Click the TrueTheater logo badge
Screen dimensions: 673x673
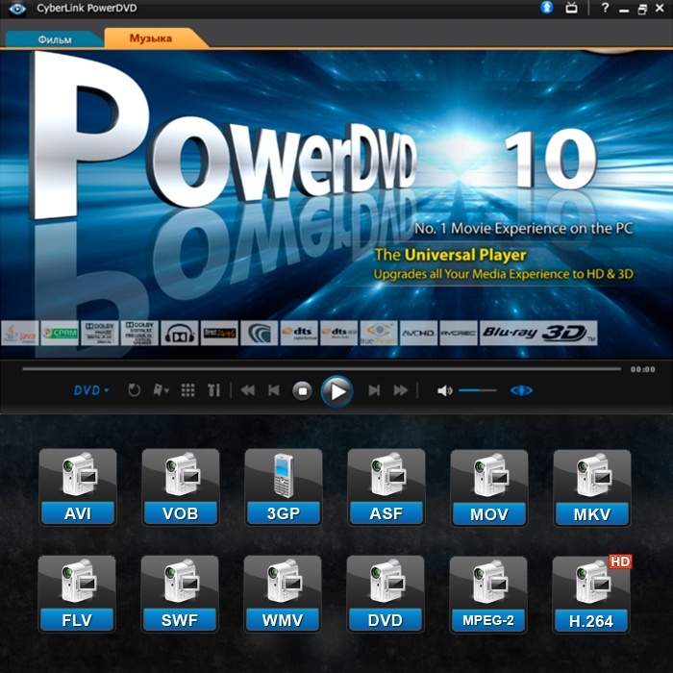(x=379, y=333)
